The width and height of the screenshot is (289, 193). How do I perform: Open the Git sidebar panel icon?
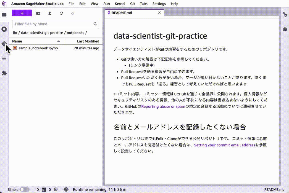pyautogui.click(x=4, y=44)
